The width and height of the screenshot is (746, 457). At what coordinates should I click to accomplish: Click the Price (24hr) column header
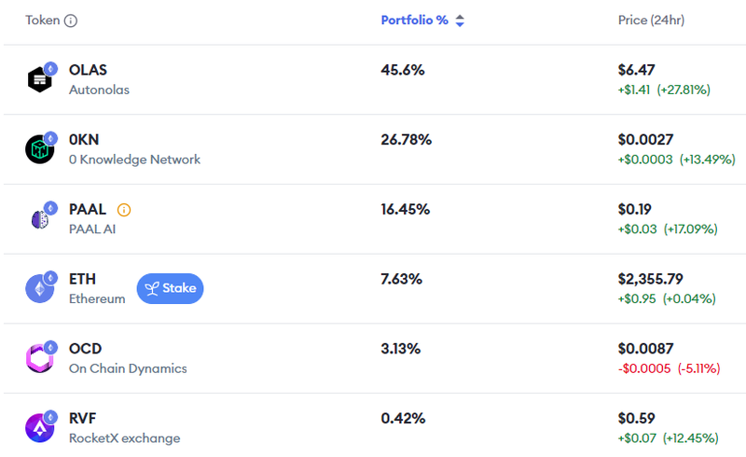(x=651, y=21)
